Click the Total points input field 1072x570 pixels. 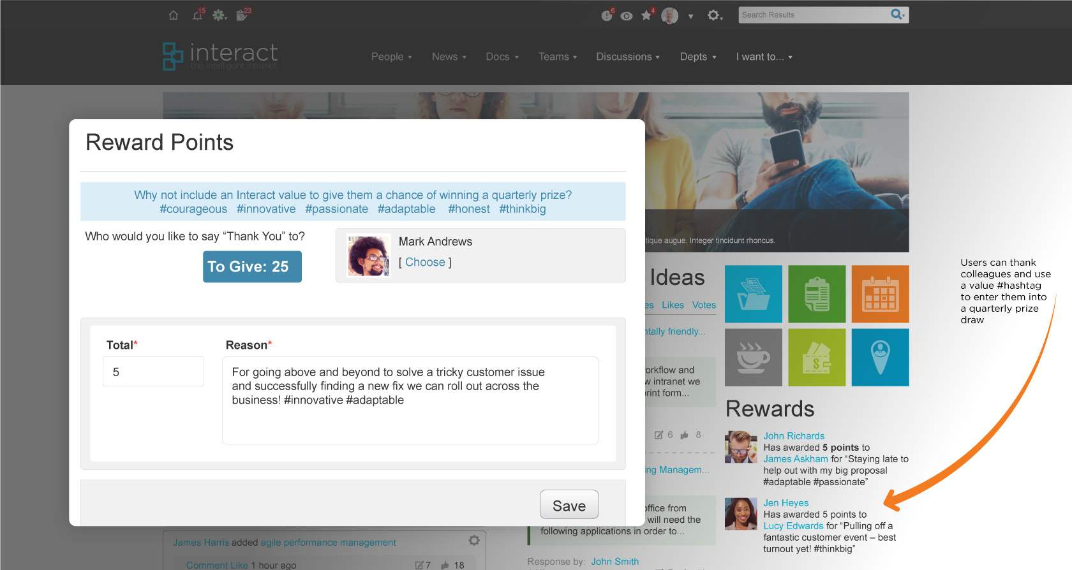tap(153, 372)
